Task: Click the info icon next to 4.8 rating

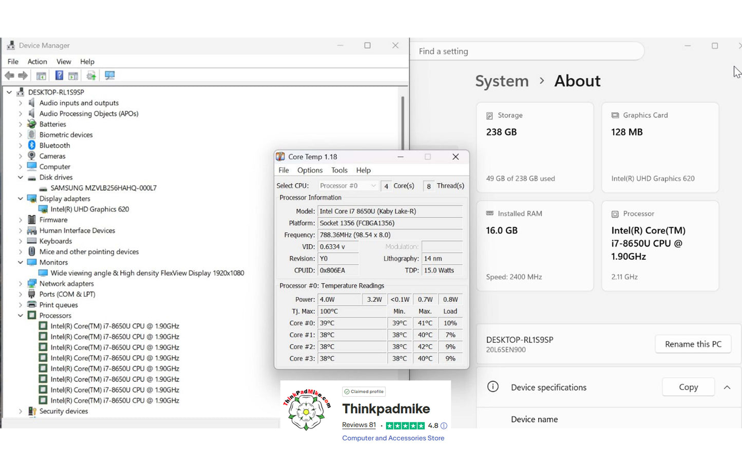Action: tap(444, 425)
